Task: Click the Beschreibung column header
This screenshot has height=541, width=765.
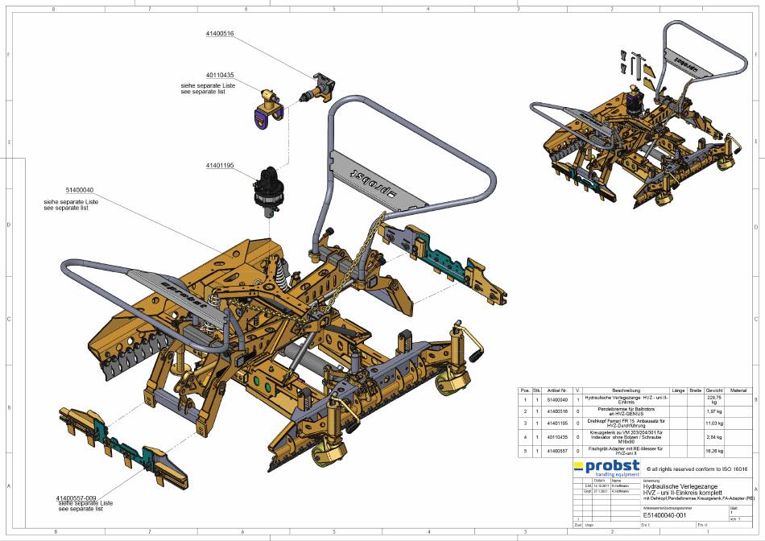Action: pyautogui.click(x=624, y=390)
